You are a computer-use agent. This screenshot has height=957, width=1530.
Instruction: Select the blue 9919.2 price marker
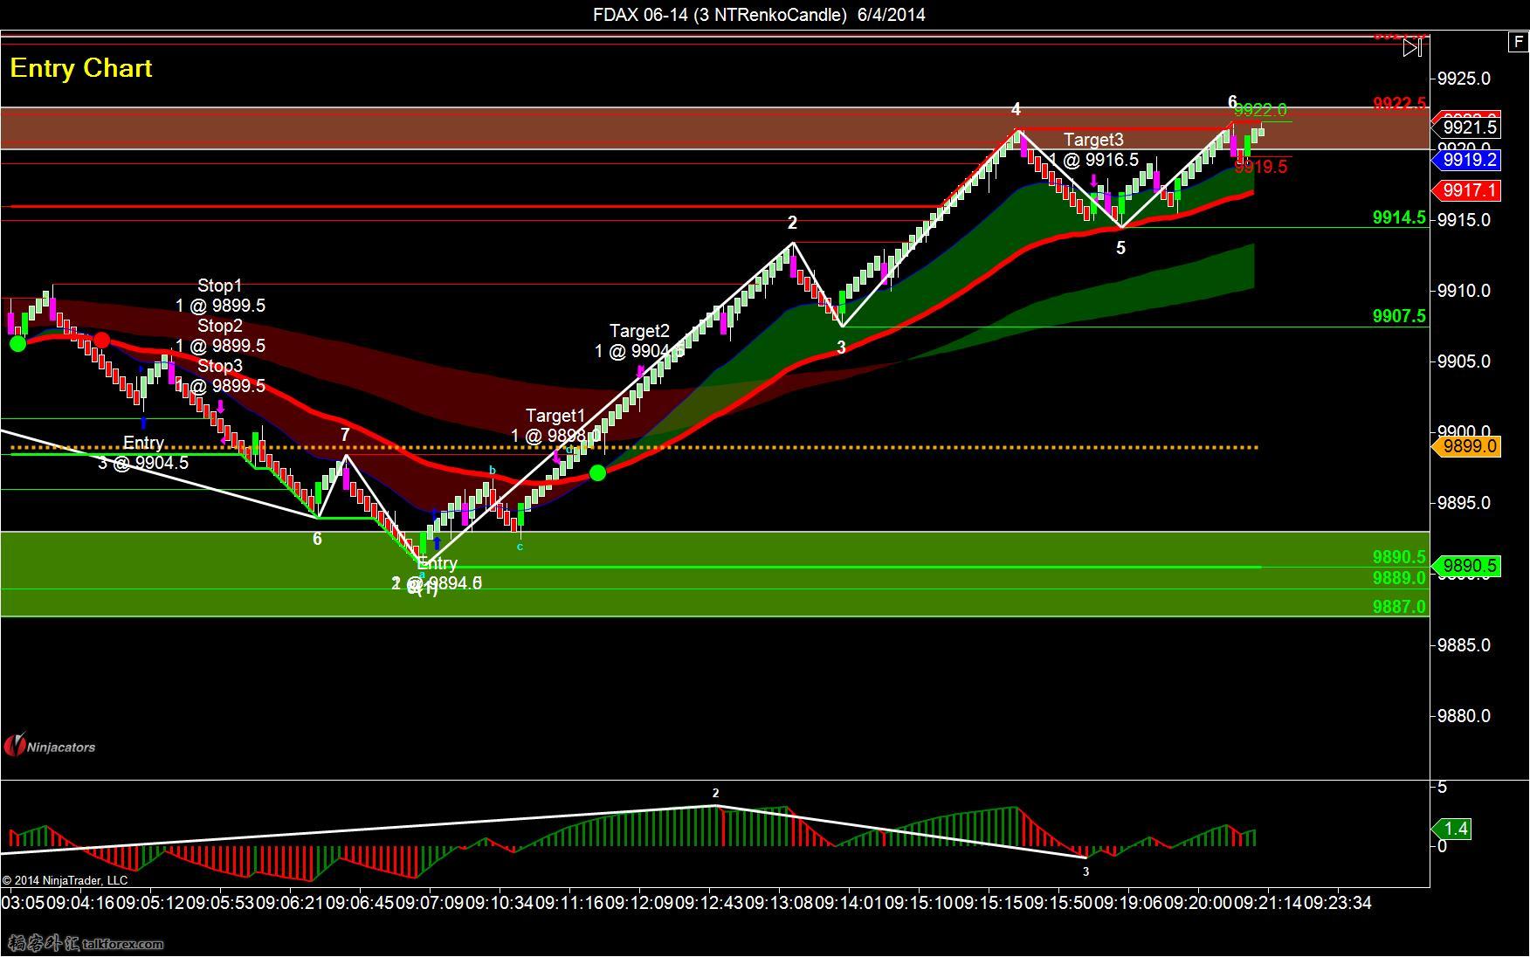pos(1466,160)
